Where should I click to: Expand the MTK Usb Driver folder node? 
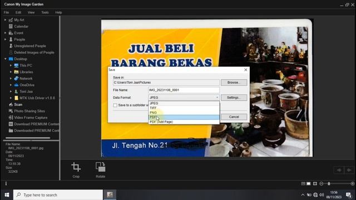(11, 98)
